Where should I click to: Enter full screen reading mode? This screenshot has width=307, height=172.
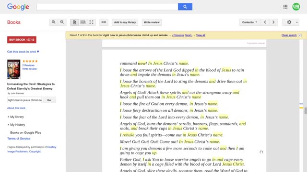(x=91, y=22)
